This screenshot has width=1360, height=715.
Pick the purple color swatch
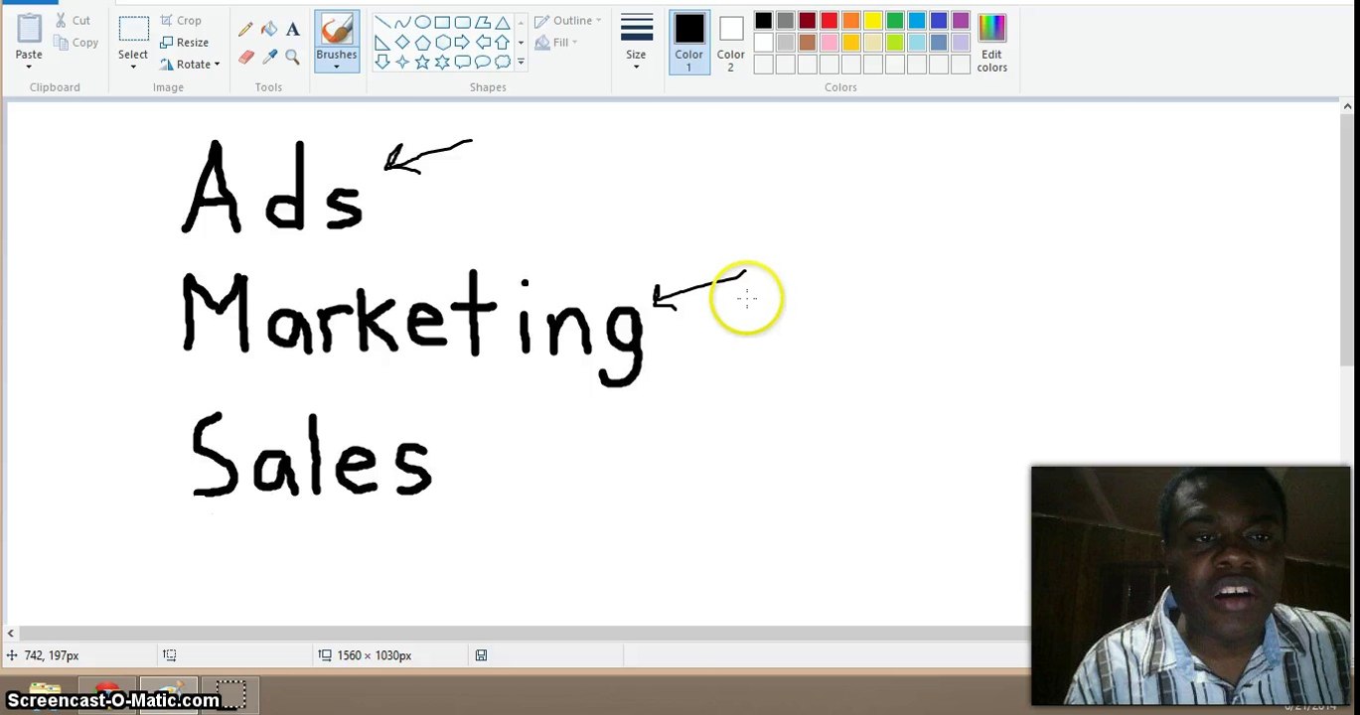pos(961,21)
